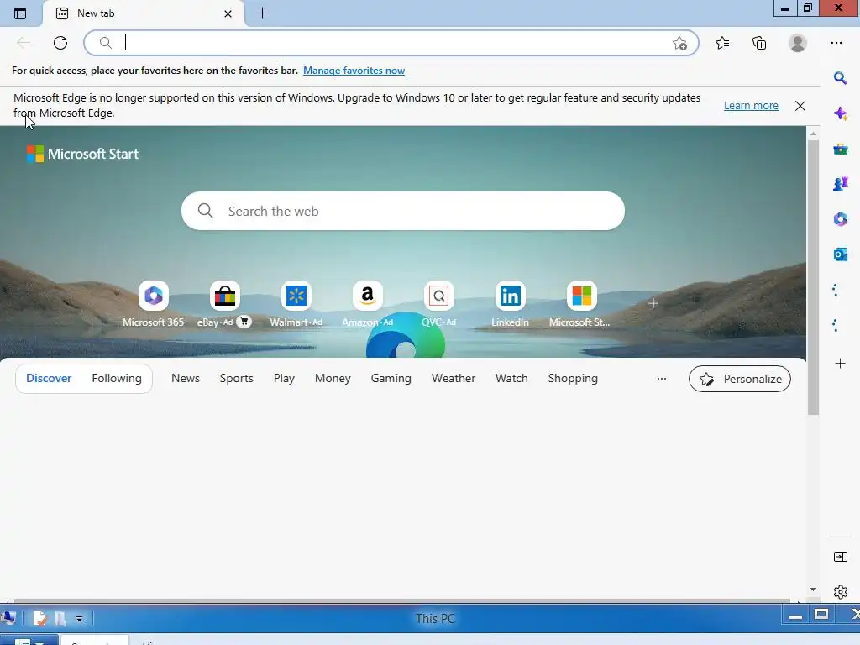Focus the browser address bar
This screenshot has width=860, height=645.
point(391,43)
